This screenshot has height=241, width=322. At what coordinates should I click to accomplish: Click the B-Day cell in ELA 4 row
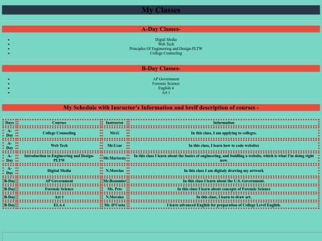10,205
